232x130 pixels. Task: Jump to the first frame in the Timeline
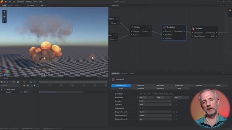coord(5,82)
